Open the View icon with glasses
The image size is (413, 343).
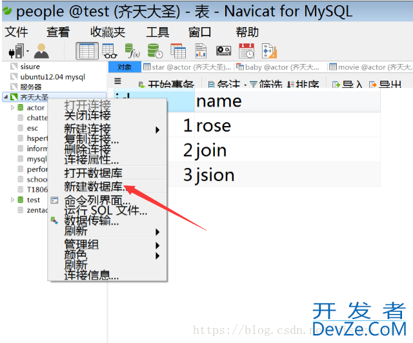[109, 51]
